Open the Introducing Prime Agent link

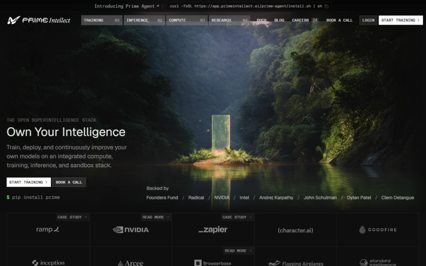point(126,6)
